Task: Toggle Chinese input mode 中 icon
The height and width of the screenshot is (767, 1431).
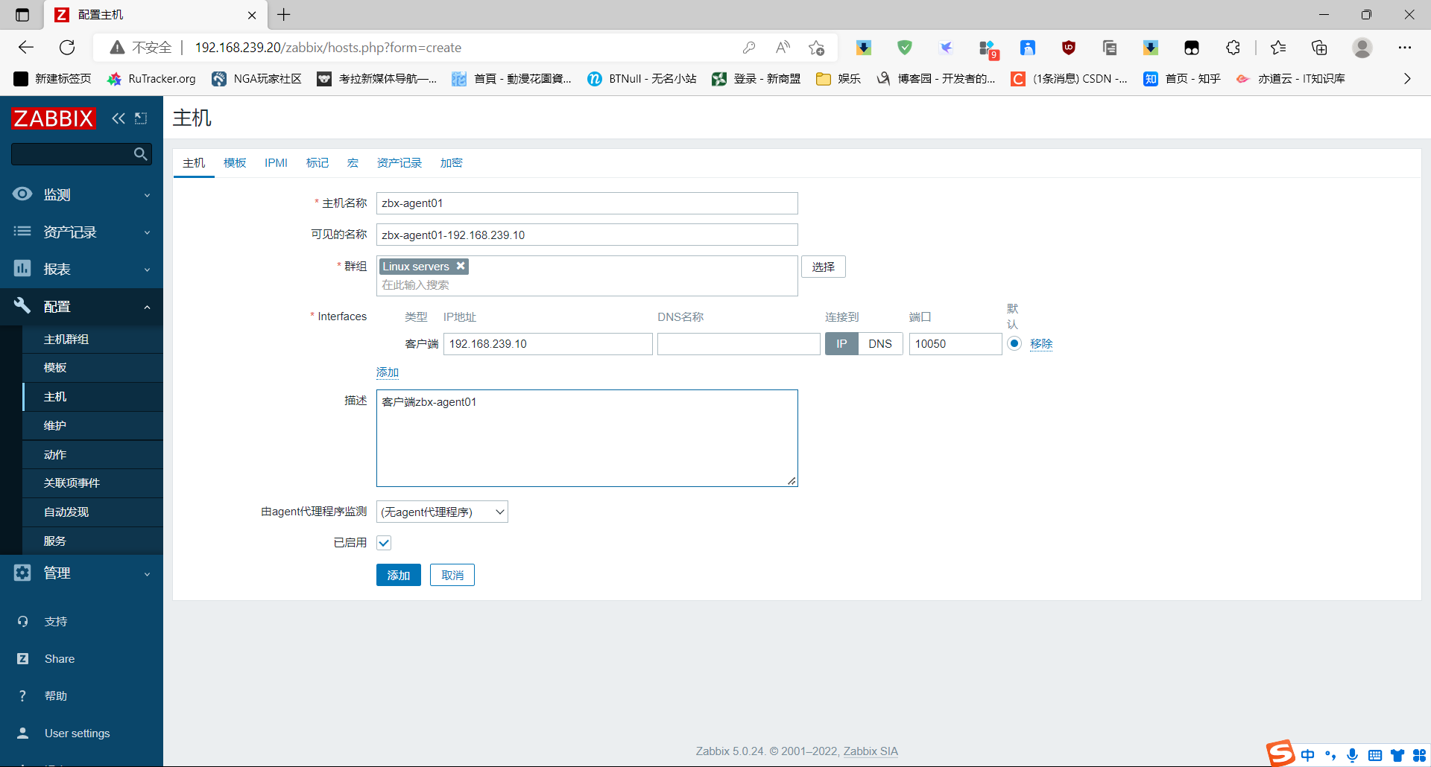Action: (x=1308, y=756)
